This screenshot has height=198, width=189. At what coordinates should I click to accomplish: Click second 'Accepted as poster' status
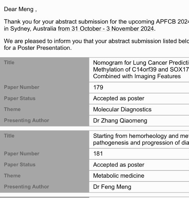(x=119, y=165)
